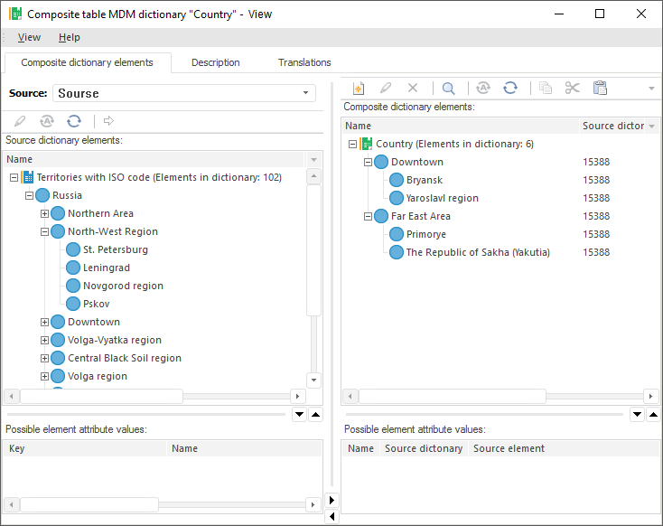This screenshot has height=526, width=663.
Task: Click auto-refresh icon in the source toolbar
Action: click(x=47, y=121)
